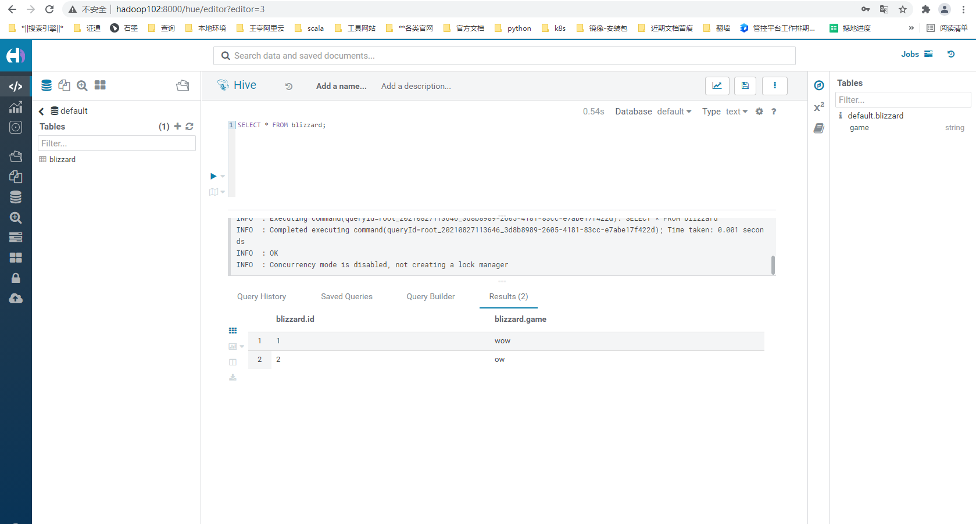Select the magnifier icon in assist panel
This screenshot has width=976, height=524.
[x=82, y=85]
